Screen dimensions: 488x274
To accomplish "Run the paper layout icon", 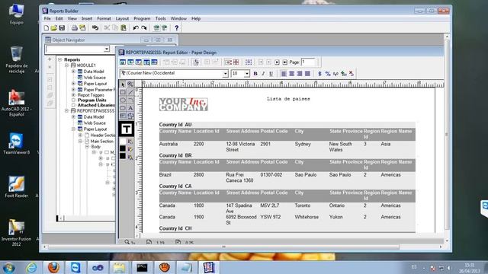I will point(165,28).
